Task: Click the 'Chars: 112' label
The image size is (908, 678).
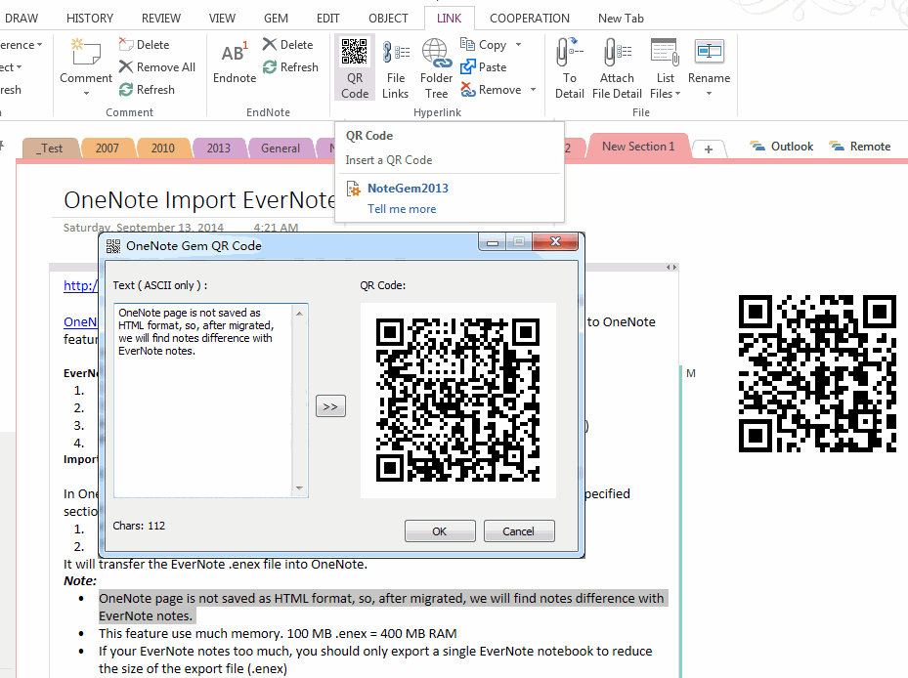Action: coord(139,526)
